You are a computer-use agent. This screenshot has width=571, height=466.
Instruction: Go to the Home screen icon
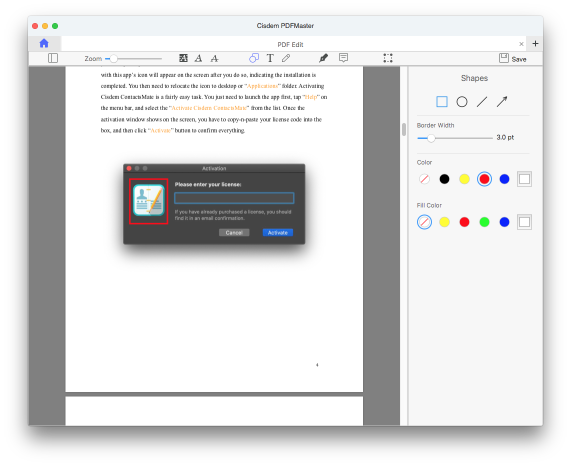click(44, 43)
